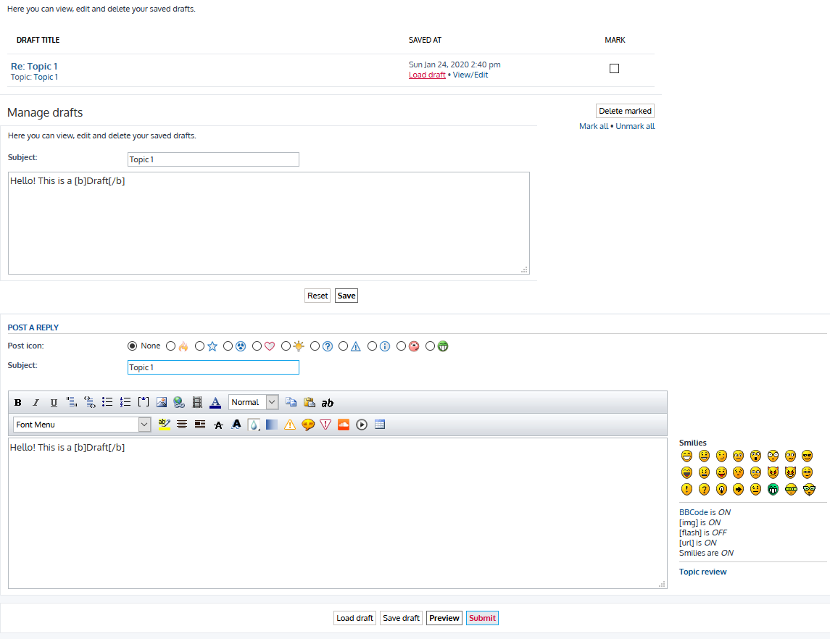Insert URL link globe icon
This screenshot has height=639, width=830.
pos(180,403)
